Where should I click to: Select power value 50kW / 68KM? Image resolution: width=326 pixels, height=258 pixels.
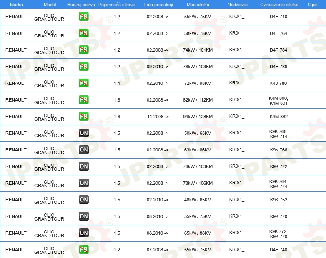pyautogui.click(x=198, y=133)
